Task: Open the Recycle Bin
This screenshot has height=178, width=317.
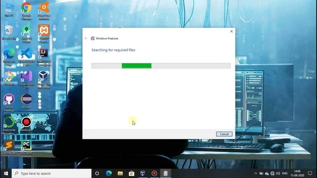Action: click(9, 32)
